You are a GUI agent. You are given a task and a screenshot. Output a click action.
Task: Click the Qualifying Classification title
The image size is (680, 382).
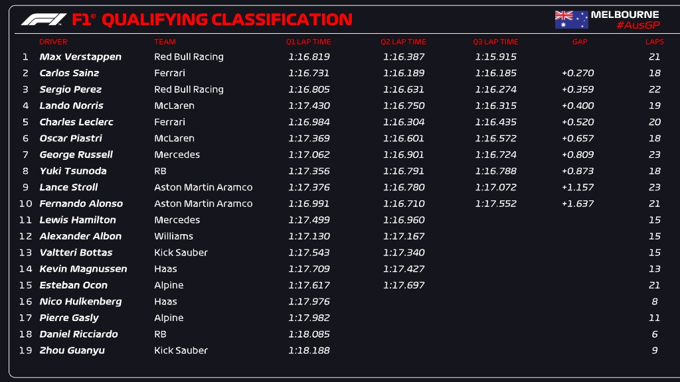coord(227,19)
